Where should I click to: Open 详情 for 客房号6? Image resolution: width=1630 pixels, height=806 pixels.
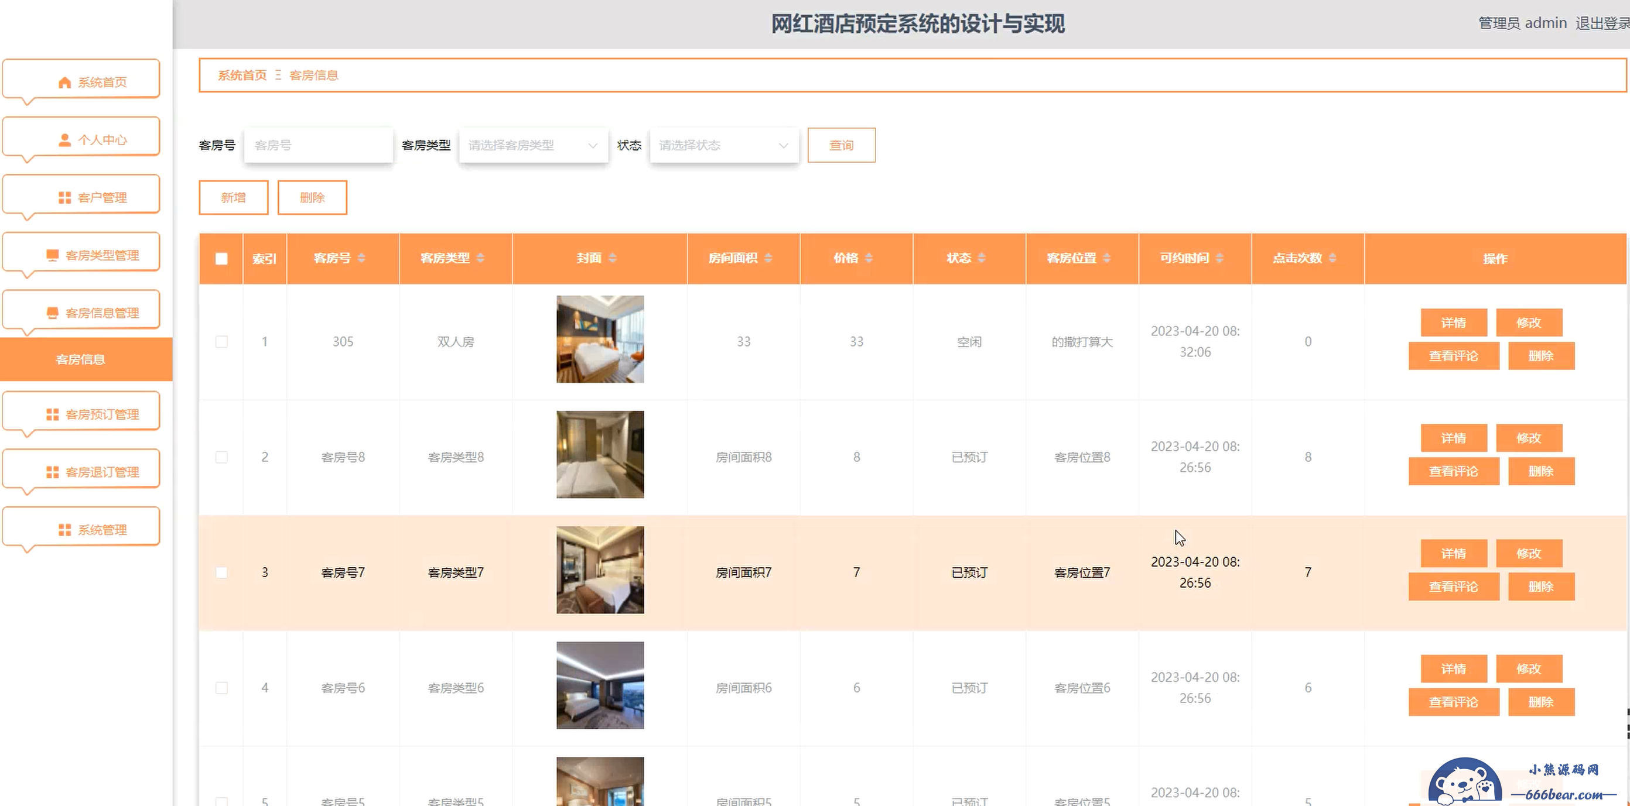coord(1454,669)
